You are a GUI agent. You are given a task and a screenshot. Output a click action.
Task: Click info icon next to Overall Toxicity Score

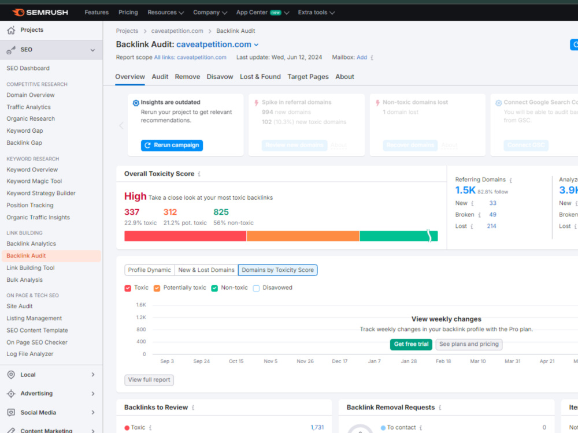coord(199,174)
